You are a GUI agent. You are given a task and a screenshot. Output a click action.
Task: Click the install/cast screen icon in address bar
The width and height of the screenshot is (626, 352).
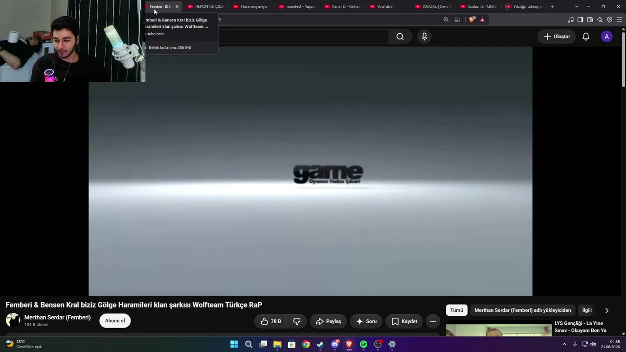click(457, 20)
